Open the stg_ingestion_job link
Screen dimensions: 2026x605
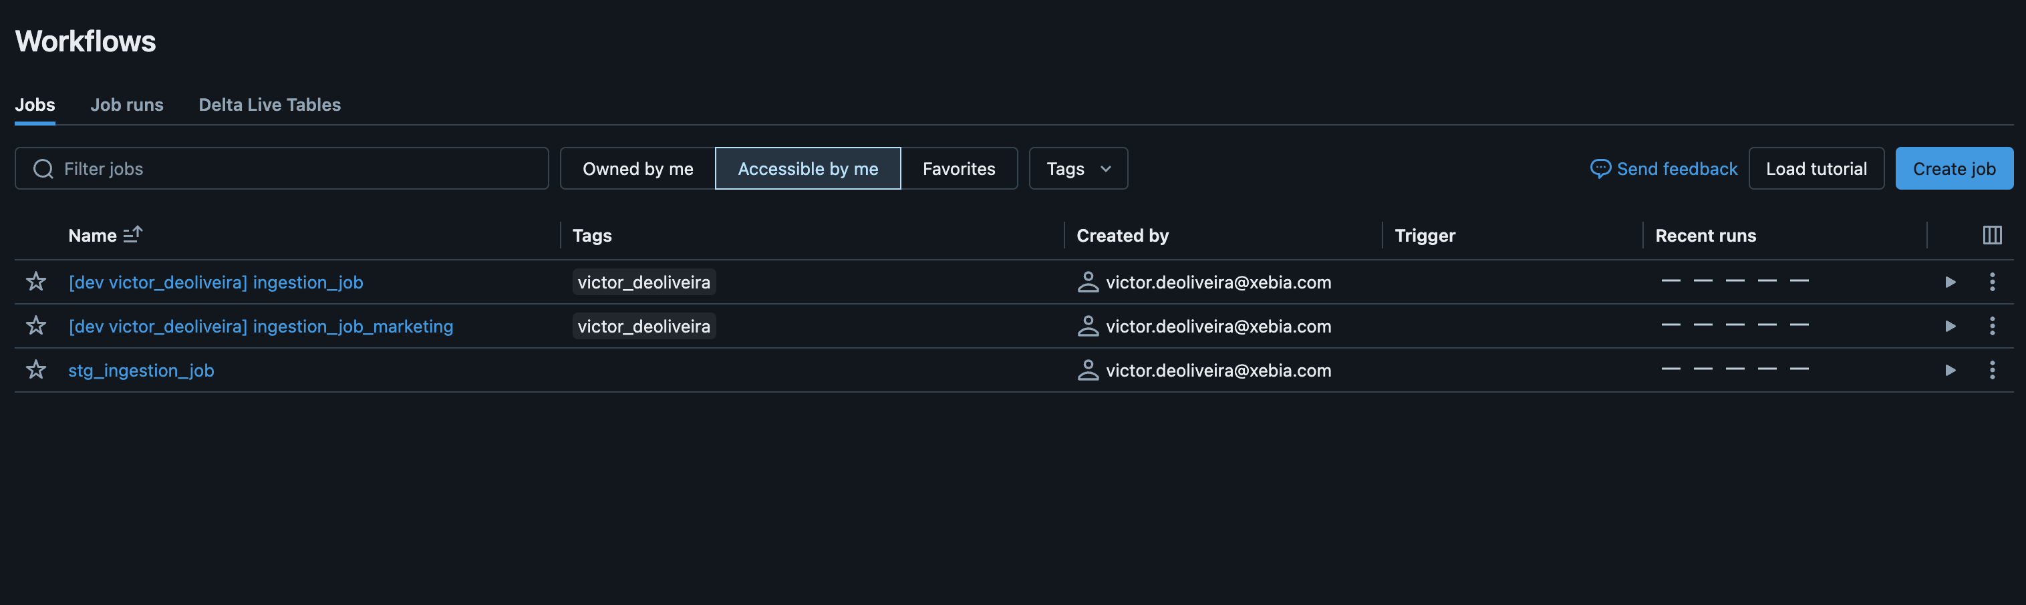[x=141, y=370]
